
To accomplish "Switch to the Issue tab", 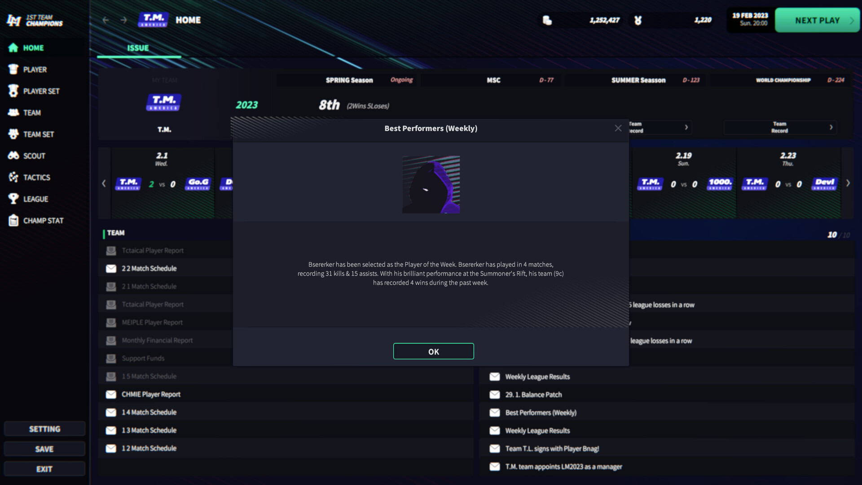I will point(139,48).
